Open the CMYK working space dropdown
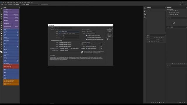 (x=69, y=34)
